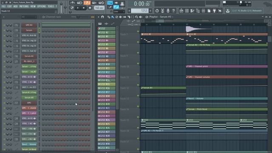Image resolution: width=272 pixels, height=153 pixels.
Task: Select the playlist mute tool
Action: (x=121, y=17)
